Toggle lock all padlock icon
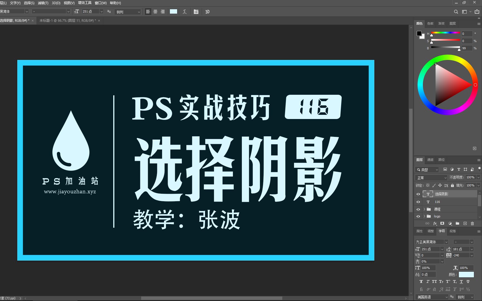 452,185
